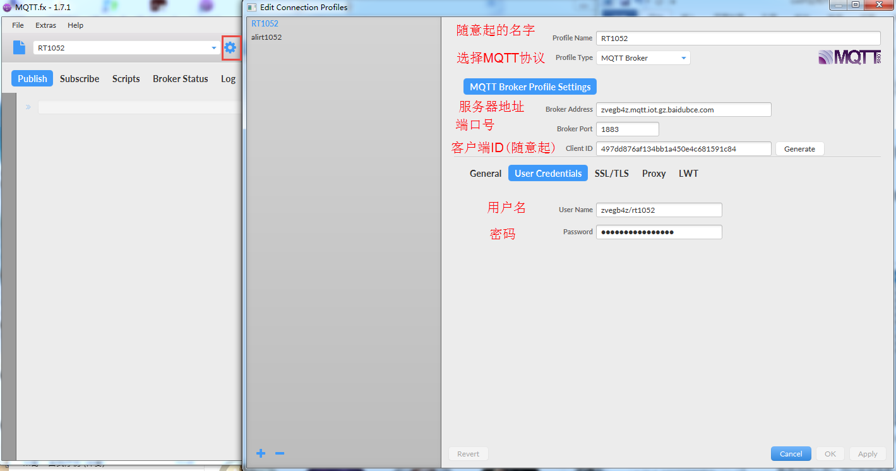Click the OK button
The width and height of the screenshot is (896, 471).
click(x=830, y=454)
